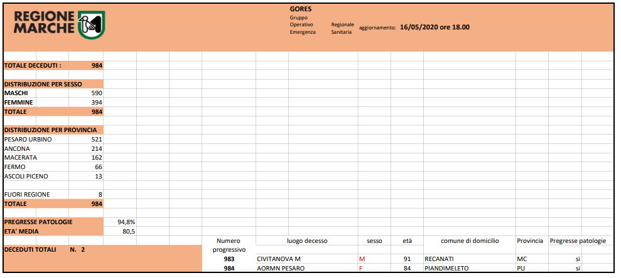Click the 'età' column header
This screenshot has width=621, height=278.
407,240
